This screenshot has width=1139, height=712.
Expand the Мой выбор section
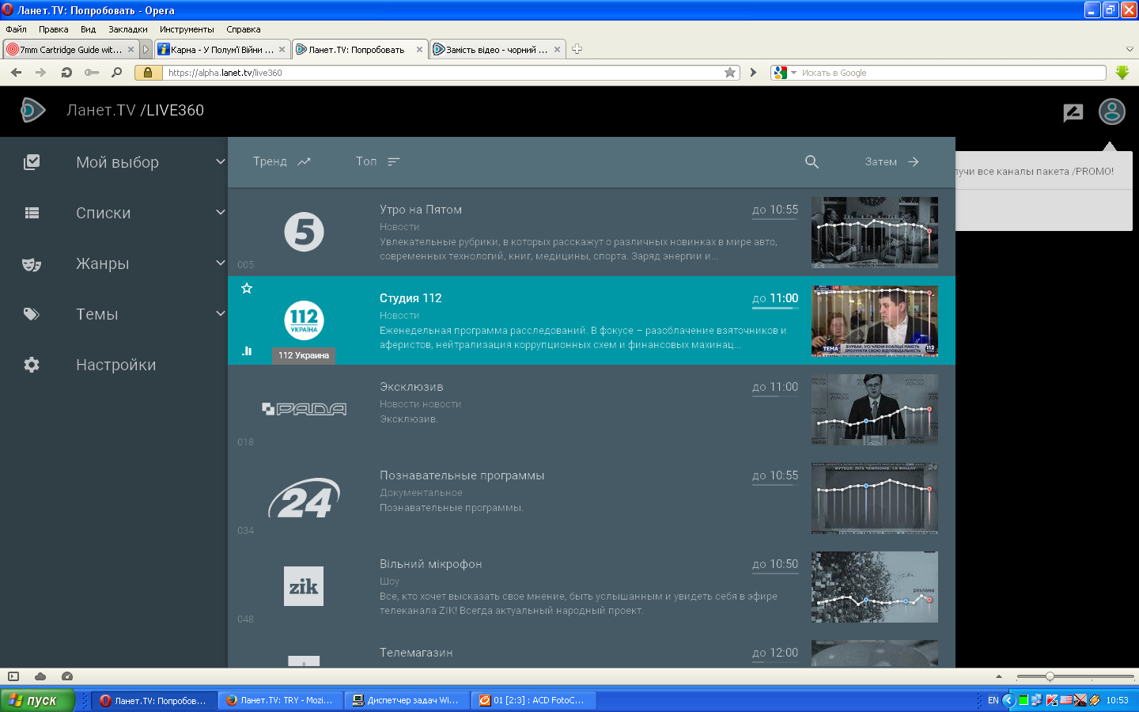[x=220, y=162]
